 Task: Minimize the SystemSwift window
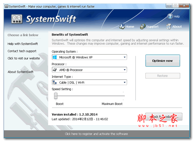(x=169, y=6)
